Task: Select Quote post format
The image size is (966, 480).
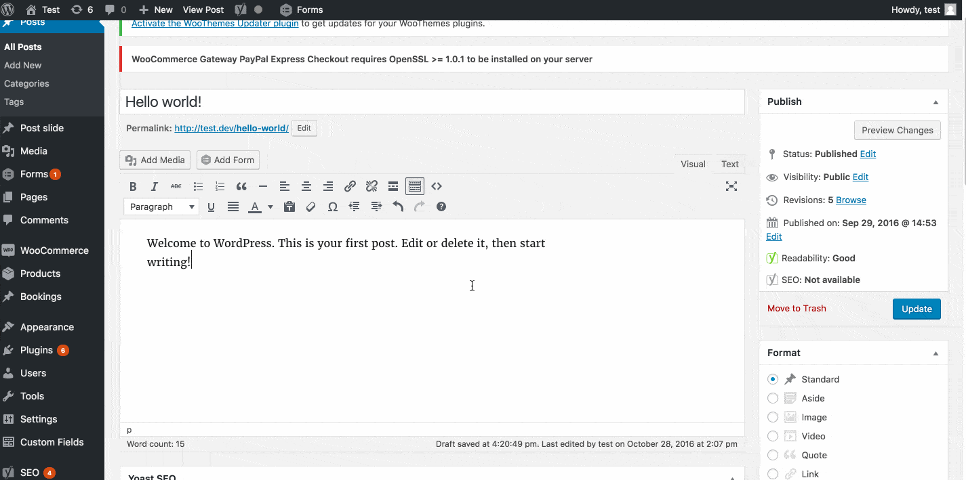Action: 773,455
